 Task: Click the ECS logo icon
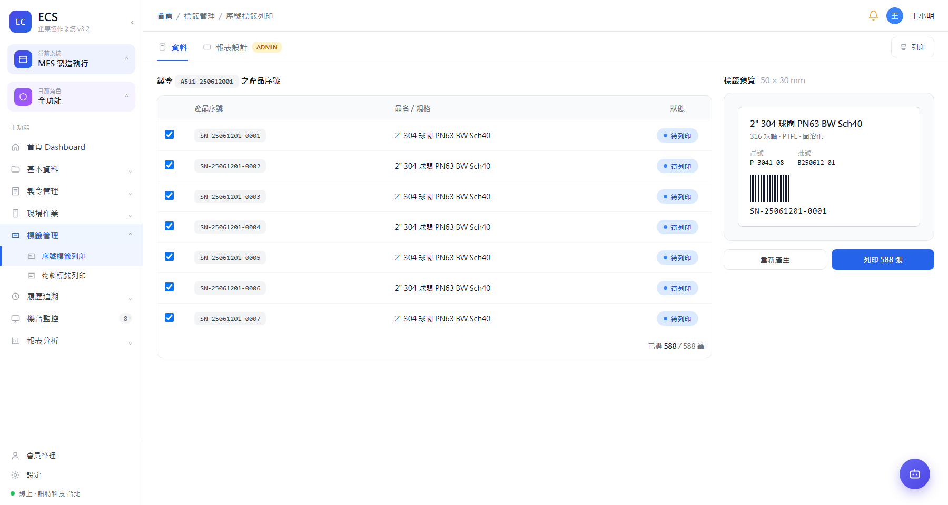coord(21,22)
